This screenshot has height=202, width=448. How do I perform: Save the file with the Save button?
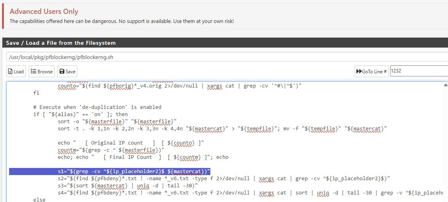tap(67, 71)
